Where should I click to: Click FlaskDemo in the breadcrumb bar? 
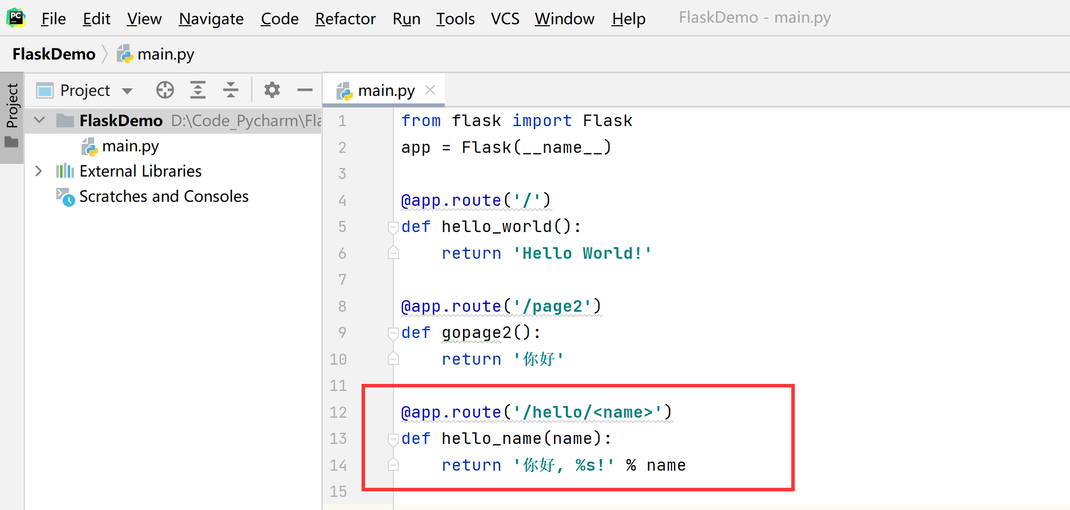click(x=54, y=54)
